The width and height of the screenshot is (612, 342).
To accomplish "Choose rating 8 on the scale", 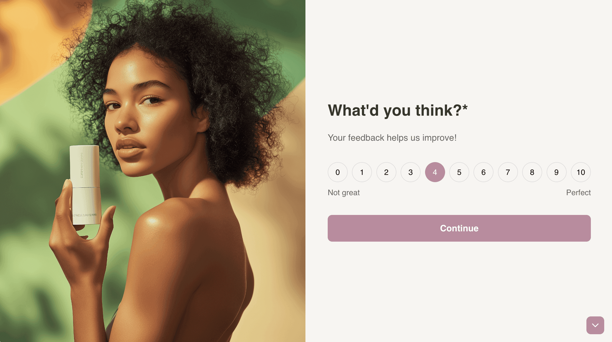I will pyautogui.click(x=532, y=172).
